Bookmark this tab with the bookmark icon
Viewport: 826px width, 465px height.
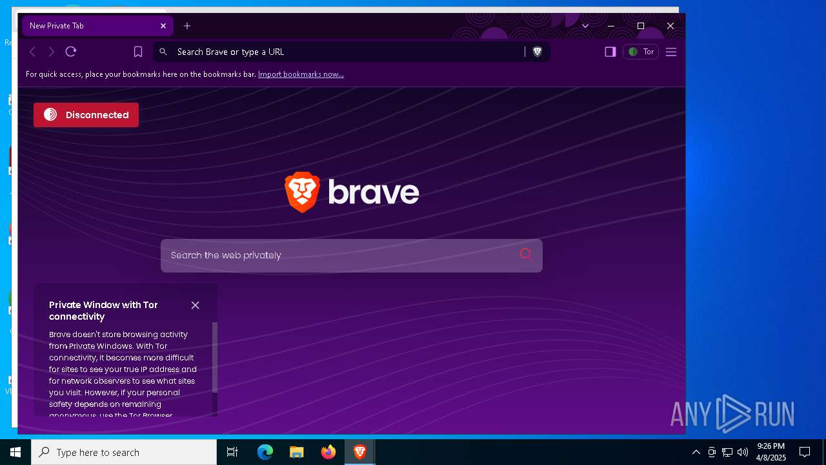point(138,52)
